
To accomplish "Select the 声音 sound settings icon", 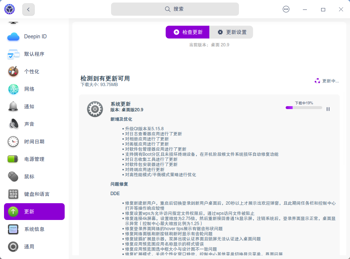I will [x=35, y=124].
